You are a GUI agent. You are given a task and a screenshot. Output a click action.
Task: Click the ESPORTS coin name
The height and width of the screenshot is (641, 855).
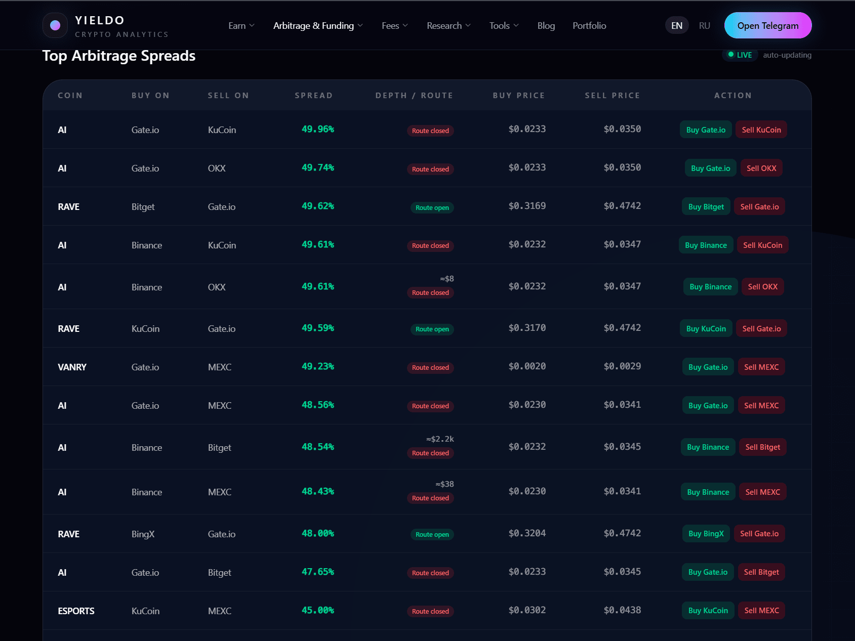[x=76, y=611]
